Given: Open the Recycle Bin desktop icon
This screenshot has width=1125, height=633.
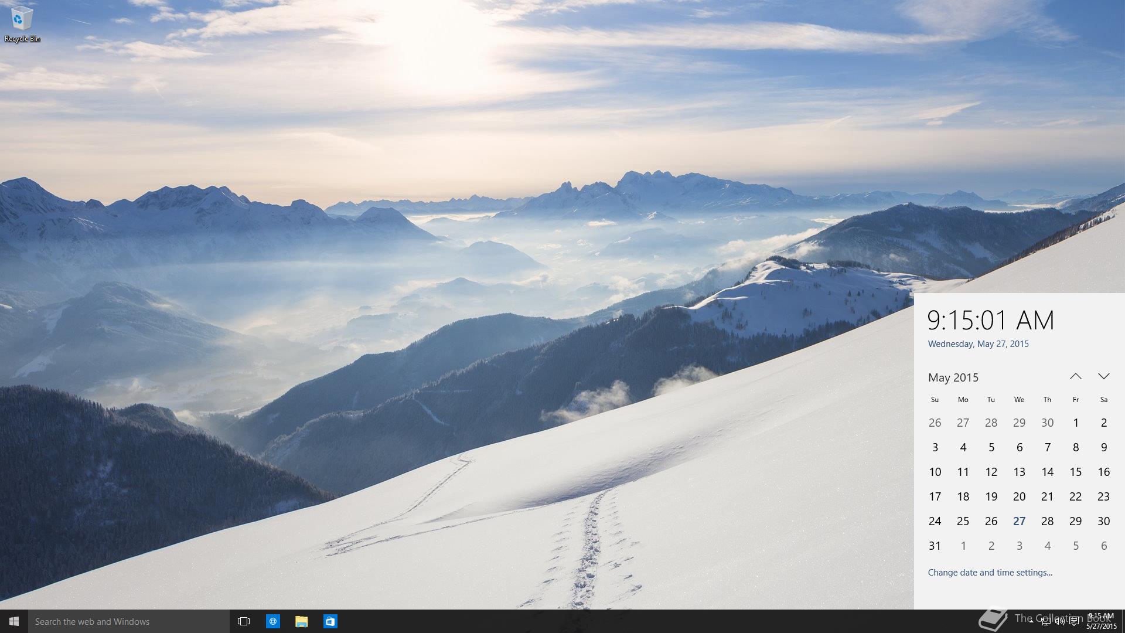Looking at the screenshot, I should (x=22, y=23).
